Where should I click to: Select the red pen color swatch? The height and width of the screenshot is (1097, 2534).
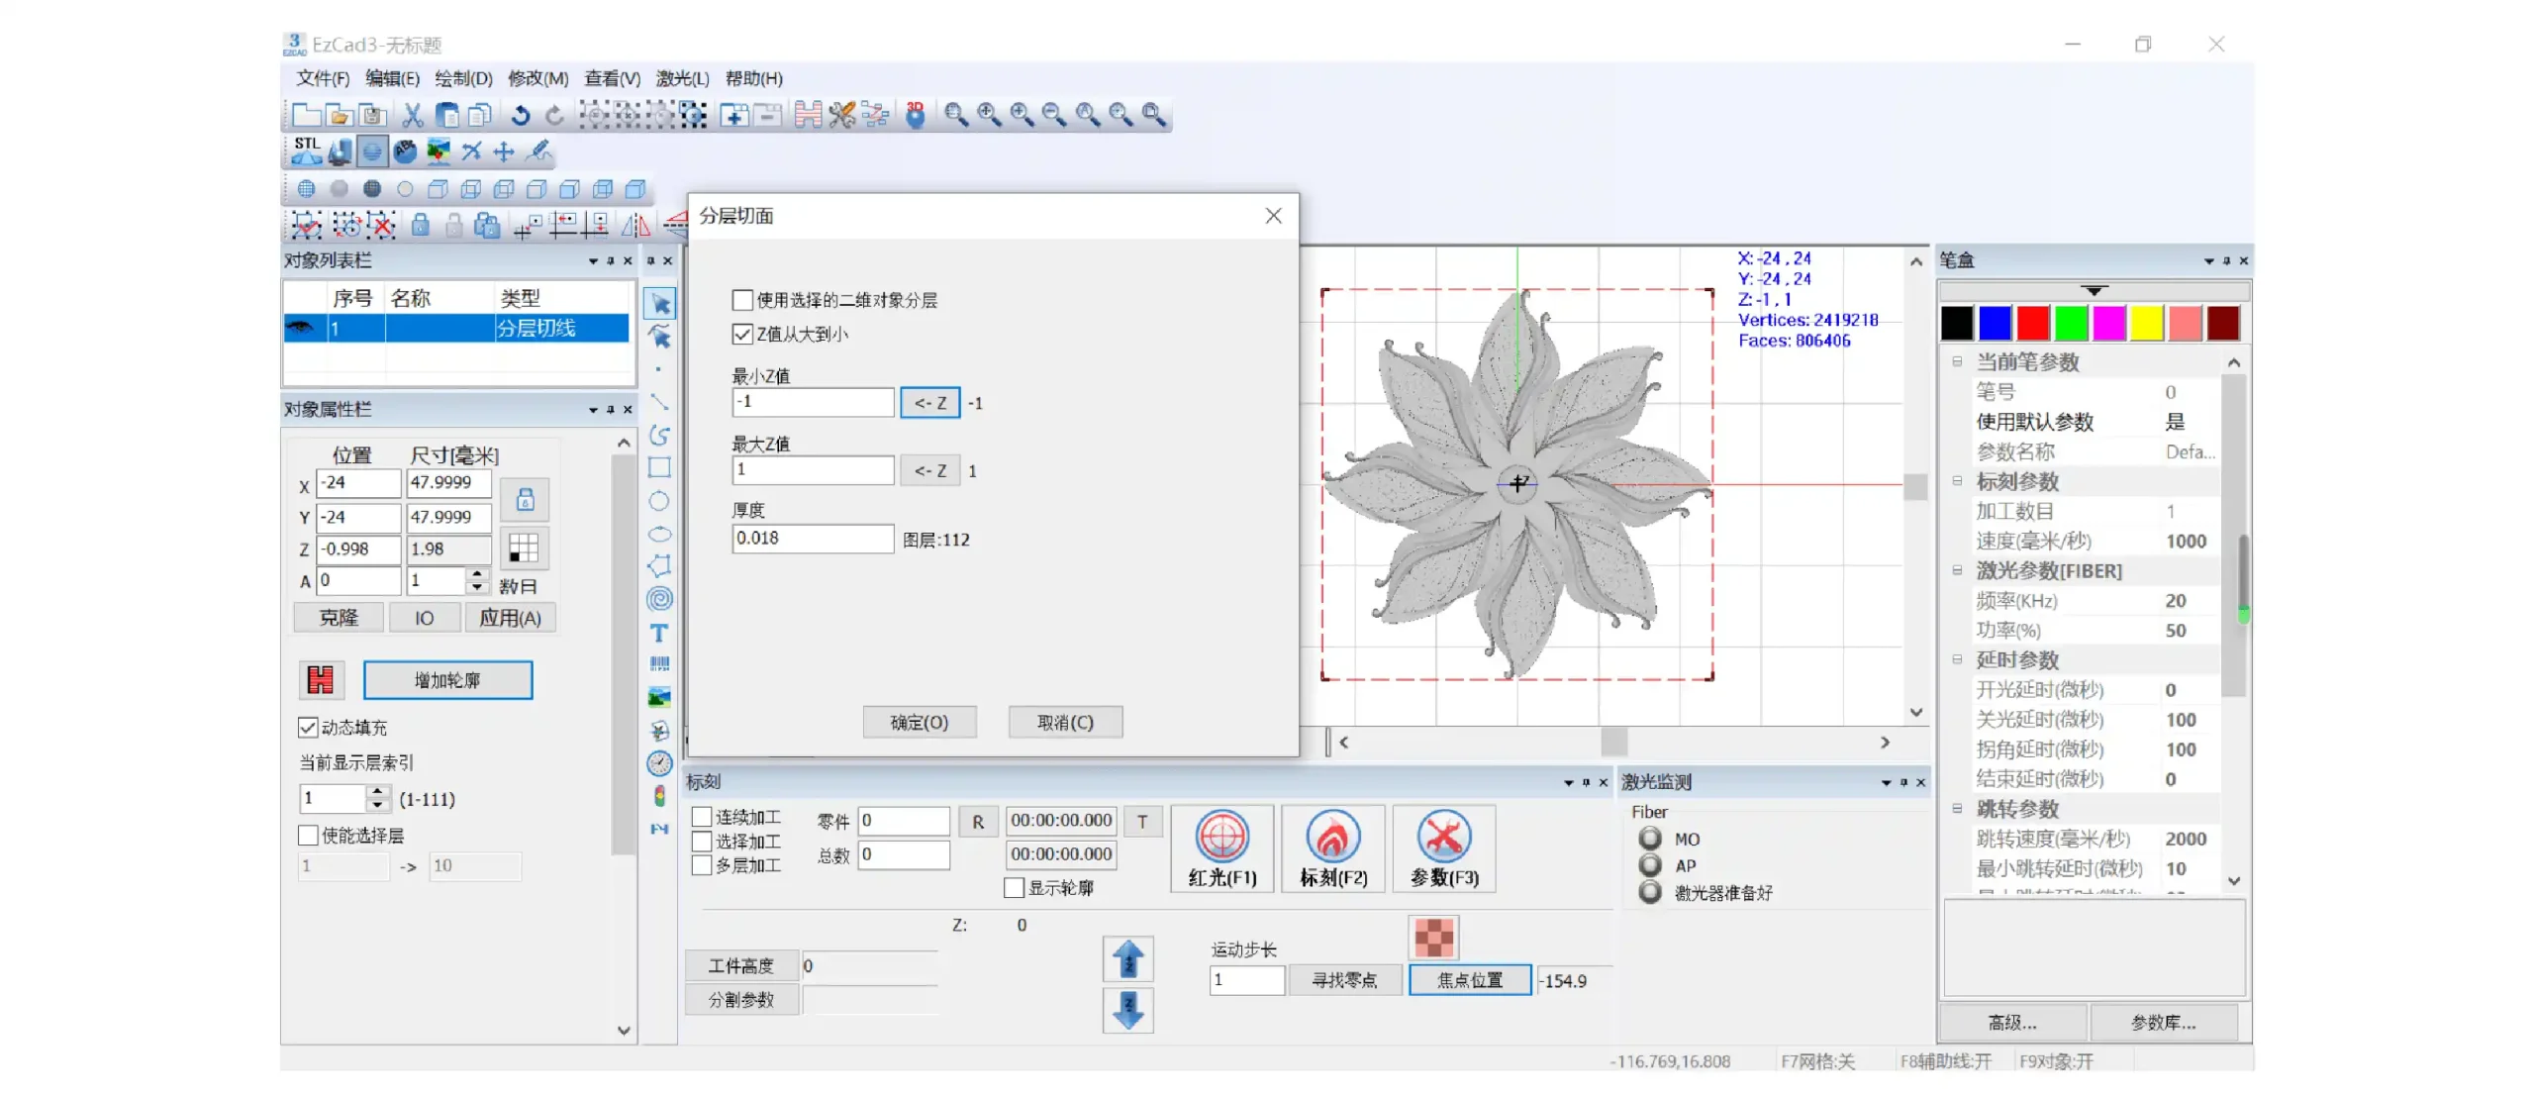2031,323
